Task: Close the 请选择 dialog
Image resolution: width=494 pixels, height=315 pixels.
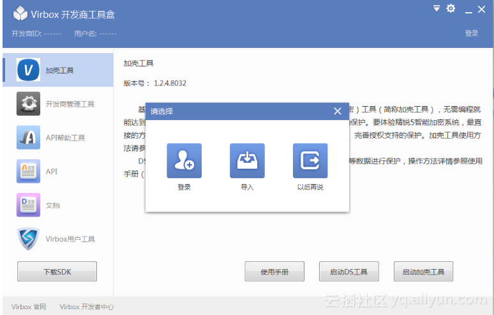Action: click(338, 111)
